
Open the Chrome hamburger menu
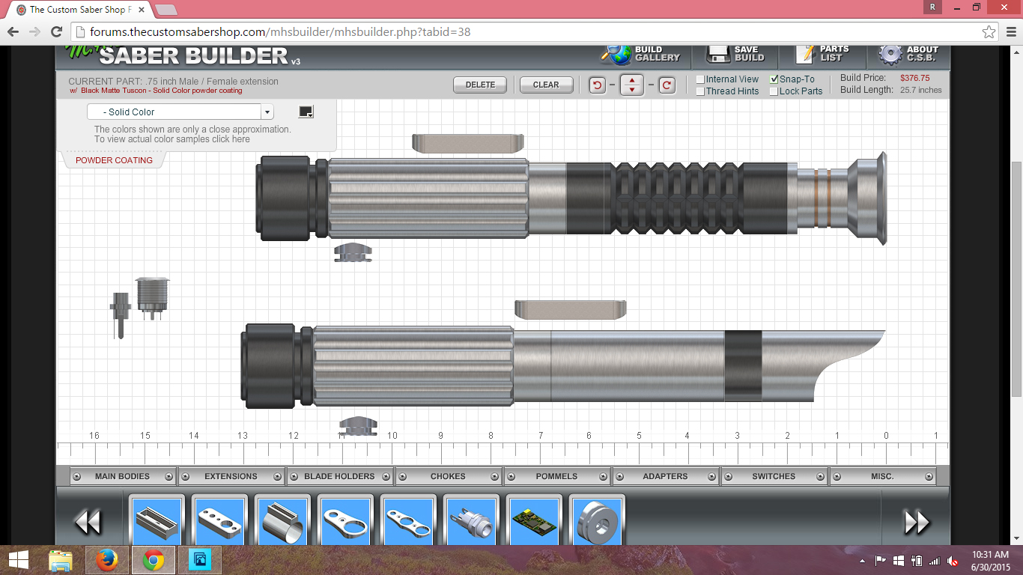point(1010,32)
